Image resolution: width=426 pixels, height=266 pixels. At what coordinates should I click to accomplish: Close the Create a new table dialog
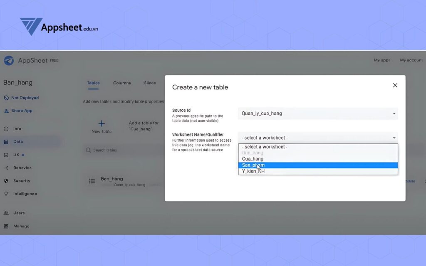pos(395,85)
